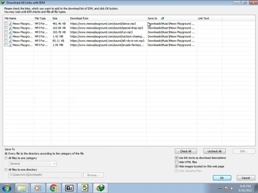Open the Windows Start menu
Image resolution: width=258 pixels, height=193 pixels.
click(7, 188)
